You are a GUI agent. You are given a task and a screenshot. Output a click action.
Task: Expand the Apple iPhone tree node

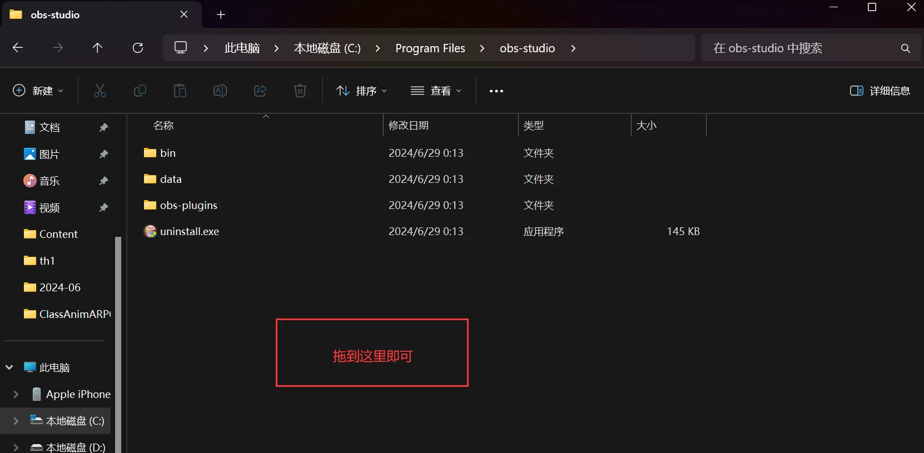[16, 394]
